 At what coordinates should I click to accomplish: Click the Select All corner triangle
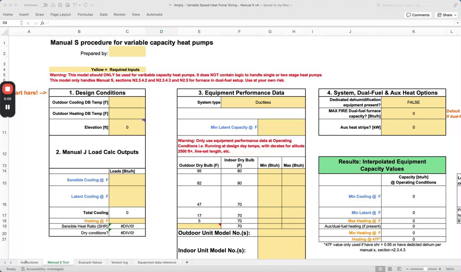pos(4,32)
